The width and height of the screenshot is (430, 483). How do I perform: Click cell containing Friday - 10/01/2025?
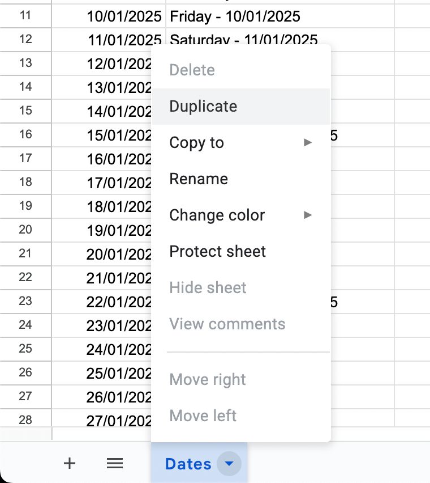tap(235, 16)
